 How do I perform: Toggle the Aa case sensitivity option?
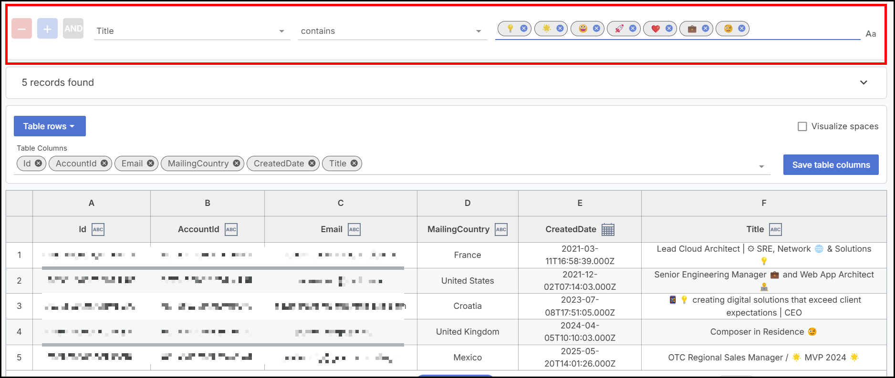(871, 34)
